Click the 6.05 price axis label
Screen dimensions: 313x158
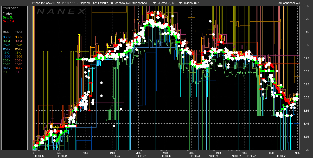(306, 45)
